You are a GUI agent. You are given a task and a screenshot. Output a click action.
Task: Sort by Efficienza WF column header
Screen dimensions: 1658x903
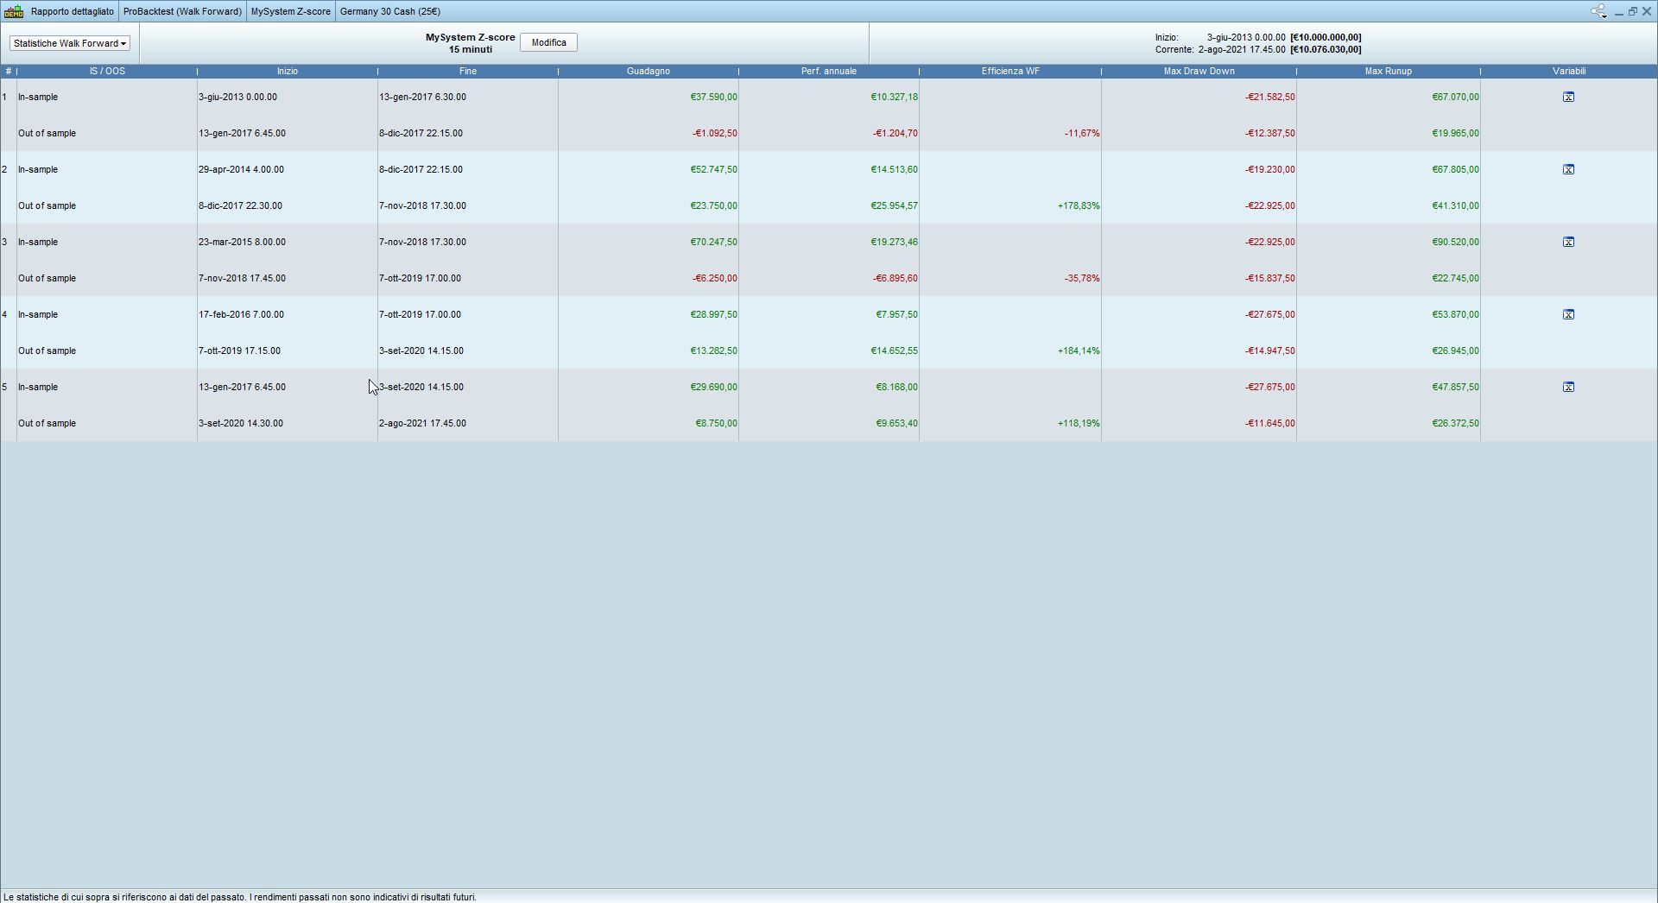click(x=1010, y=71)
